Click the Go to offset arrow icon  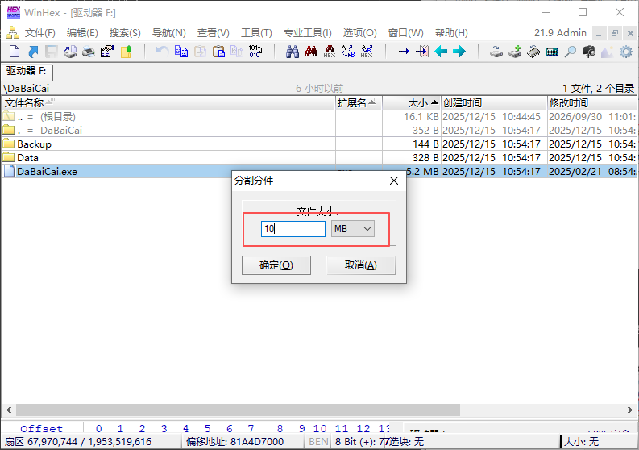404,52
